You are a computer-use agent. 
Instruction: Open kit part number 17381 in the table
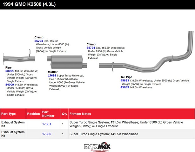[x=47, y=124]
